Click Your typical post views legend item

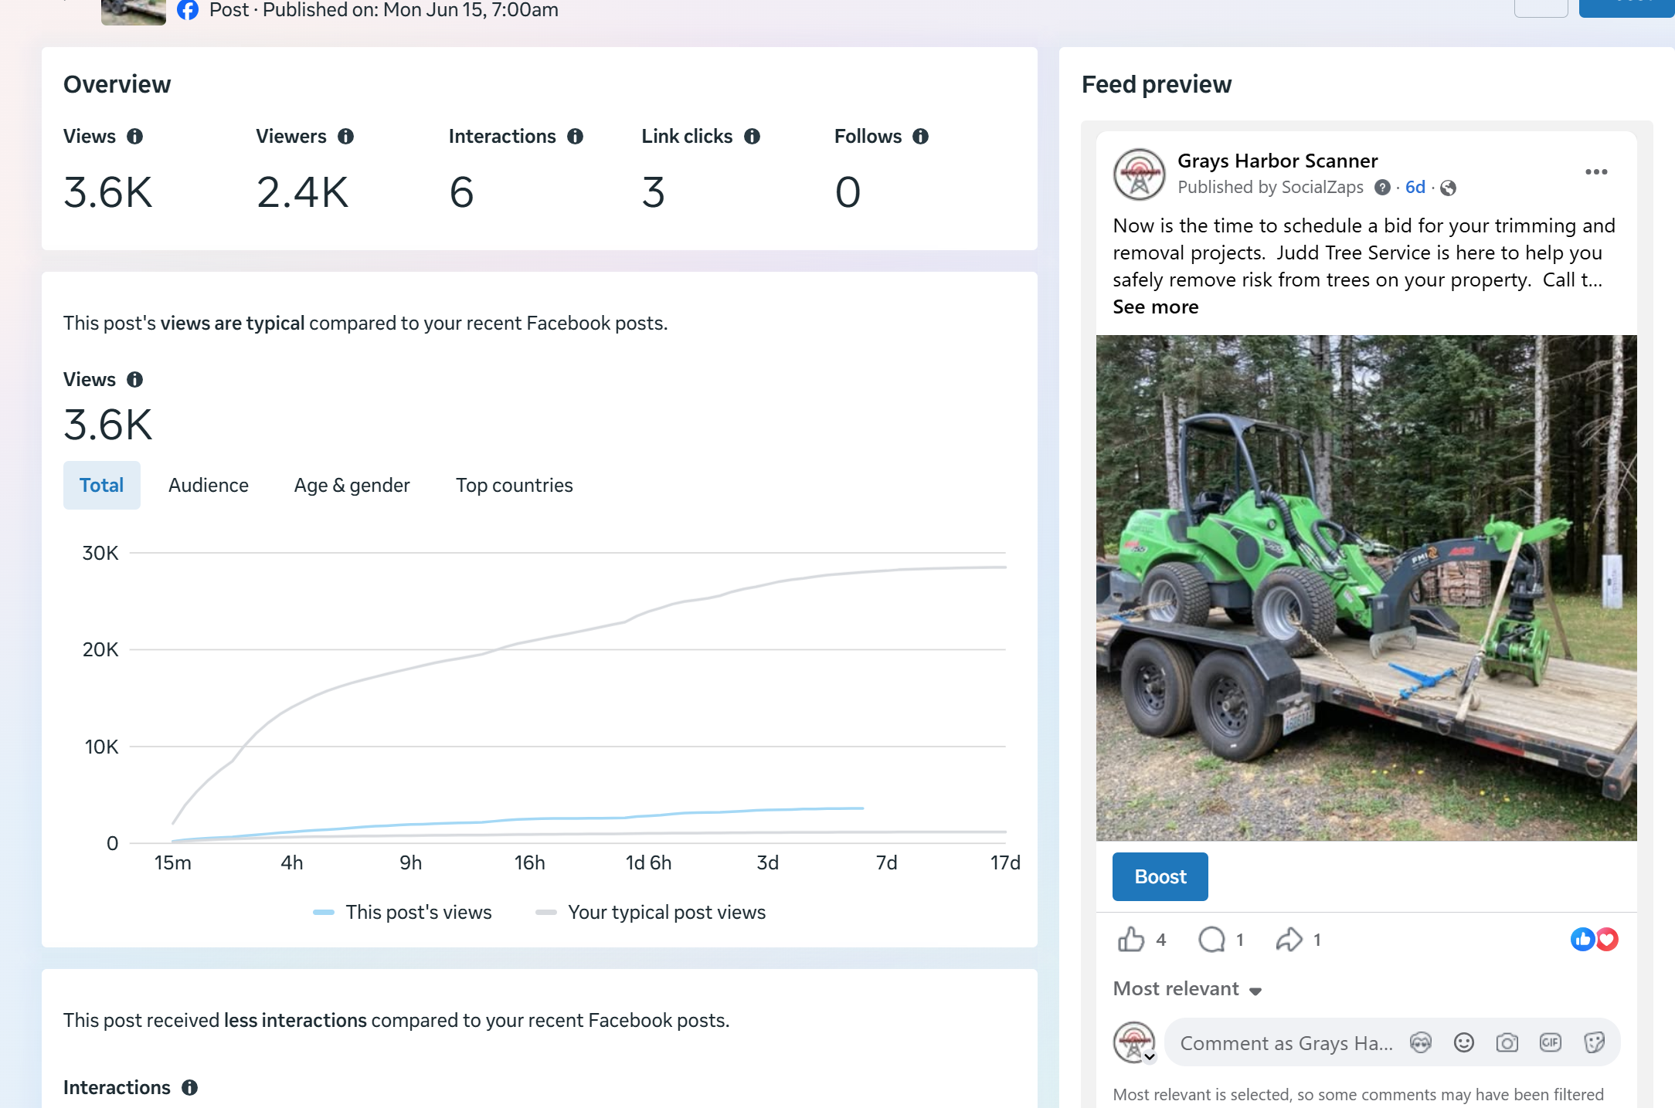click(651, 913)
